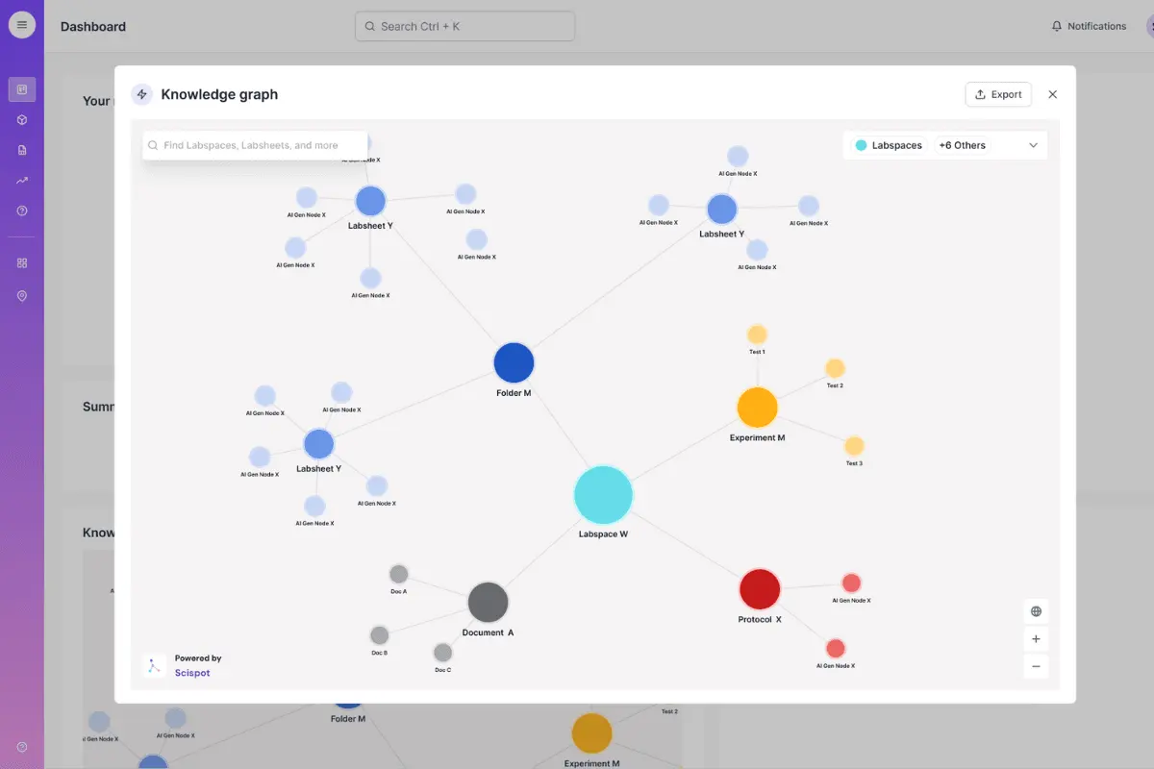Select the Test 2 node in the dialog
This screenshot has height=769, width=1154.
[x=835, y=368]
